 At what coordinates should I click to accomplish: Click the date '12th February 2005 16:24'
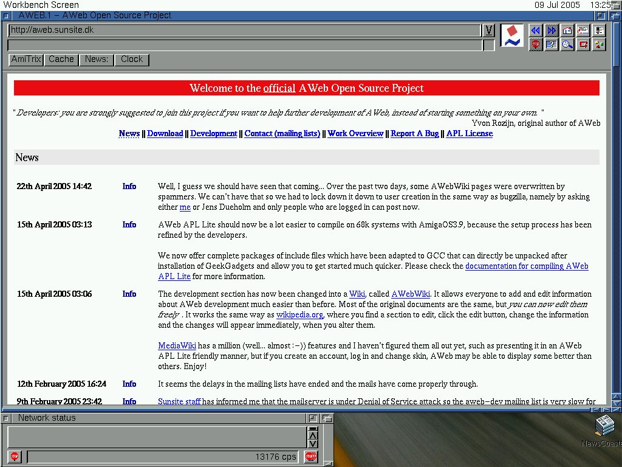tap(61, 384)
